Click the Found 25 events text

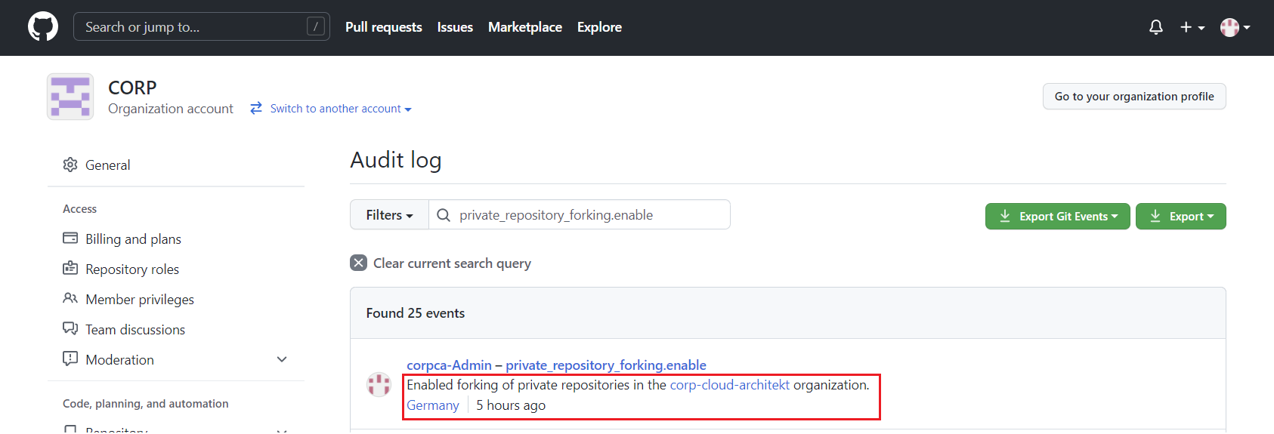click(416, 313)
